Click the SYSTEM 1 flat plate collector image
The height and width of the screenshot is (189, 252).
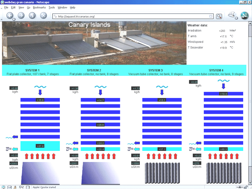pos(40,173)
